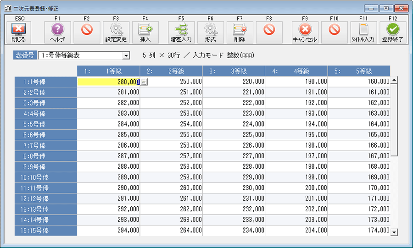Click cell 222,000 in 3号俸 row
The height and width of the screenshot is (248, 413).
click(234, 103)
